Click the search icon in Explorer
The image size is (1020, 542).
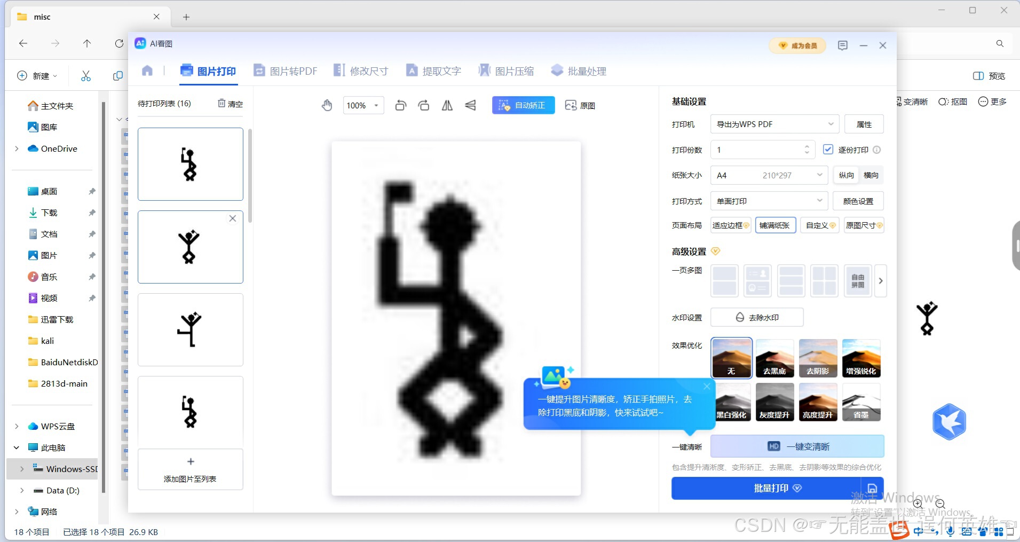[1000, 44]
